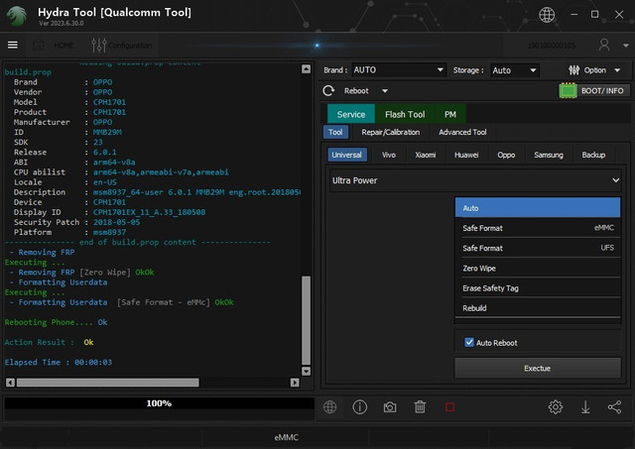635x449 pixels.
Task: Open the hamburger menu
Action: (13, 45)
